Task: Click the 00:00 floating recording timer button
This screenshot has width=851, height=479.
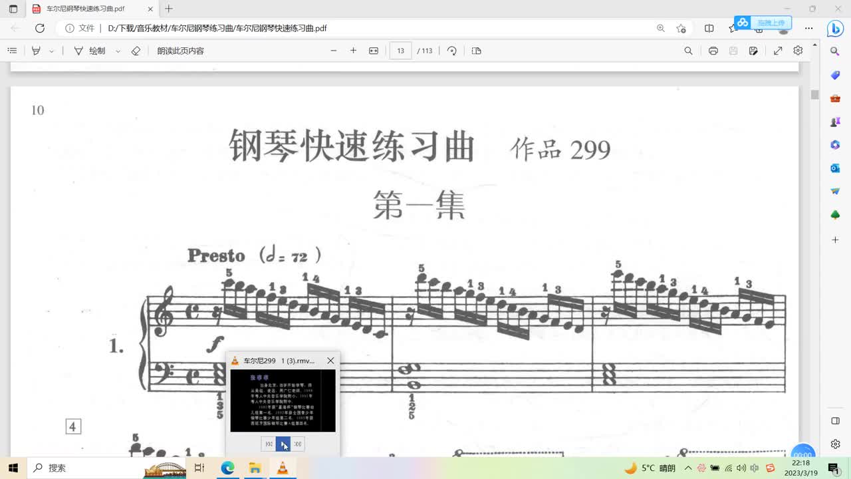Action: pyautogui.click(x=802, y=452)
